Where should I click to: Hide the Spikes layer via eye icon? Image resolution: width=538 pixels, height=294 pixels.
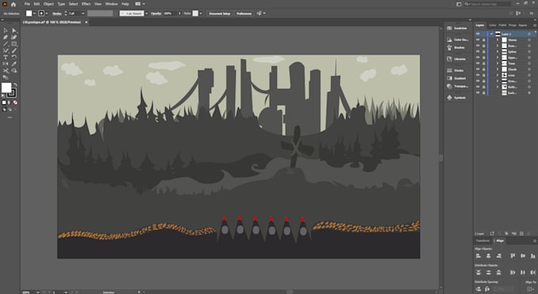pyautogui.click(x=478, y=51)
